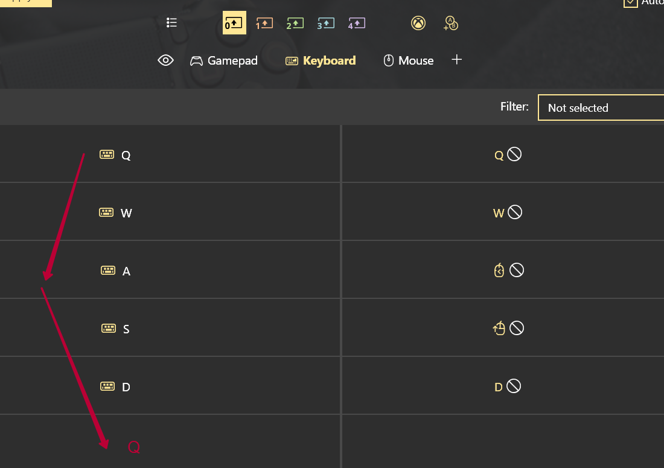
Task: Remove the D key mapping
Action: pyautogui.click(x=514, y=386)
